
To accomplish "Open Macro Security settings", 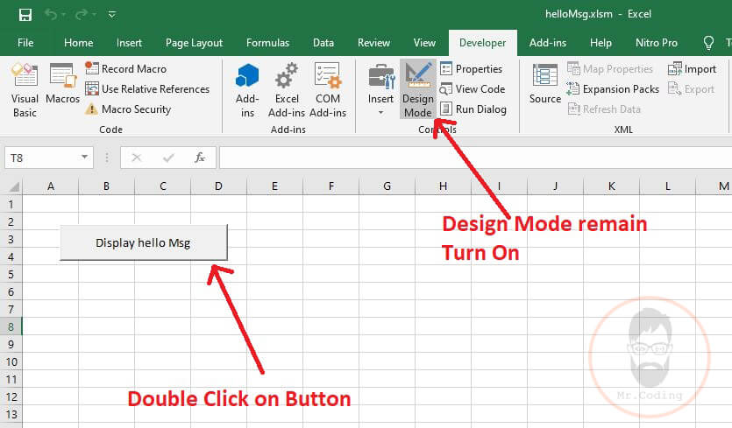I will pyautogui.click(x=128, y=109).
